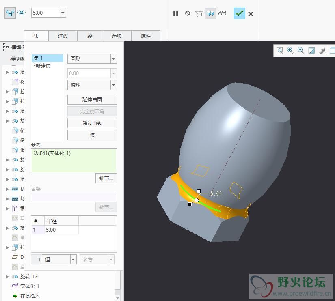335x301 pixels.
Task: Click the 5.00 radius field in top toolbar
Action: tap(45, 13)
